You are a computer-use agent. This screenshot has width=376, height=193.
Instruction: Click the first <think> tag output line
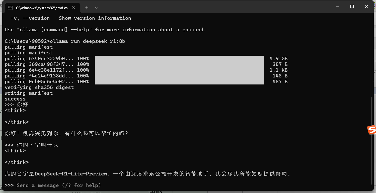[x=15, y=110]
